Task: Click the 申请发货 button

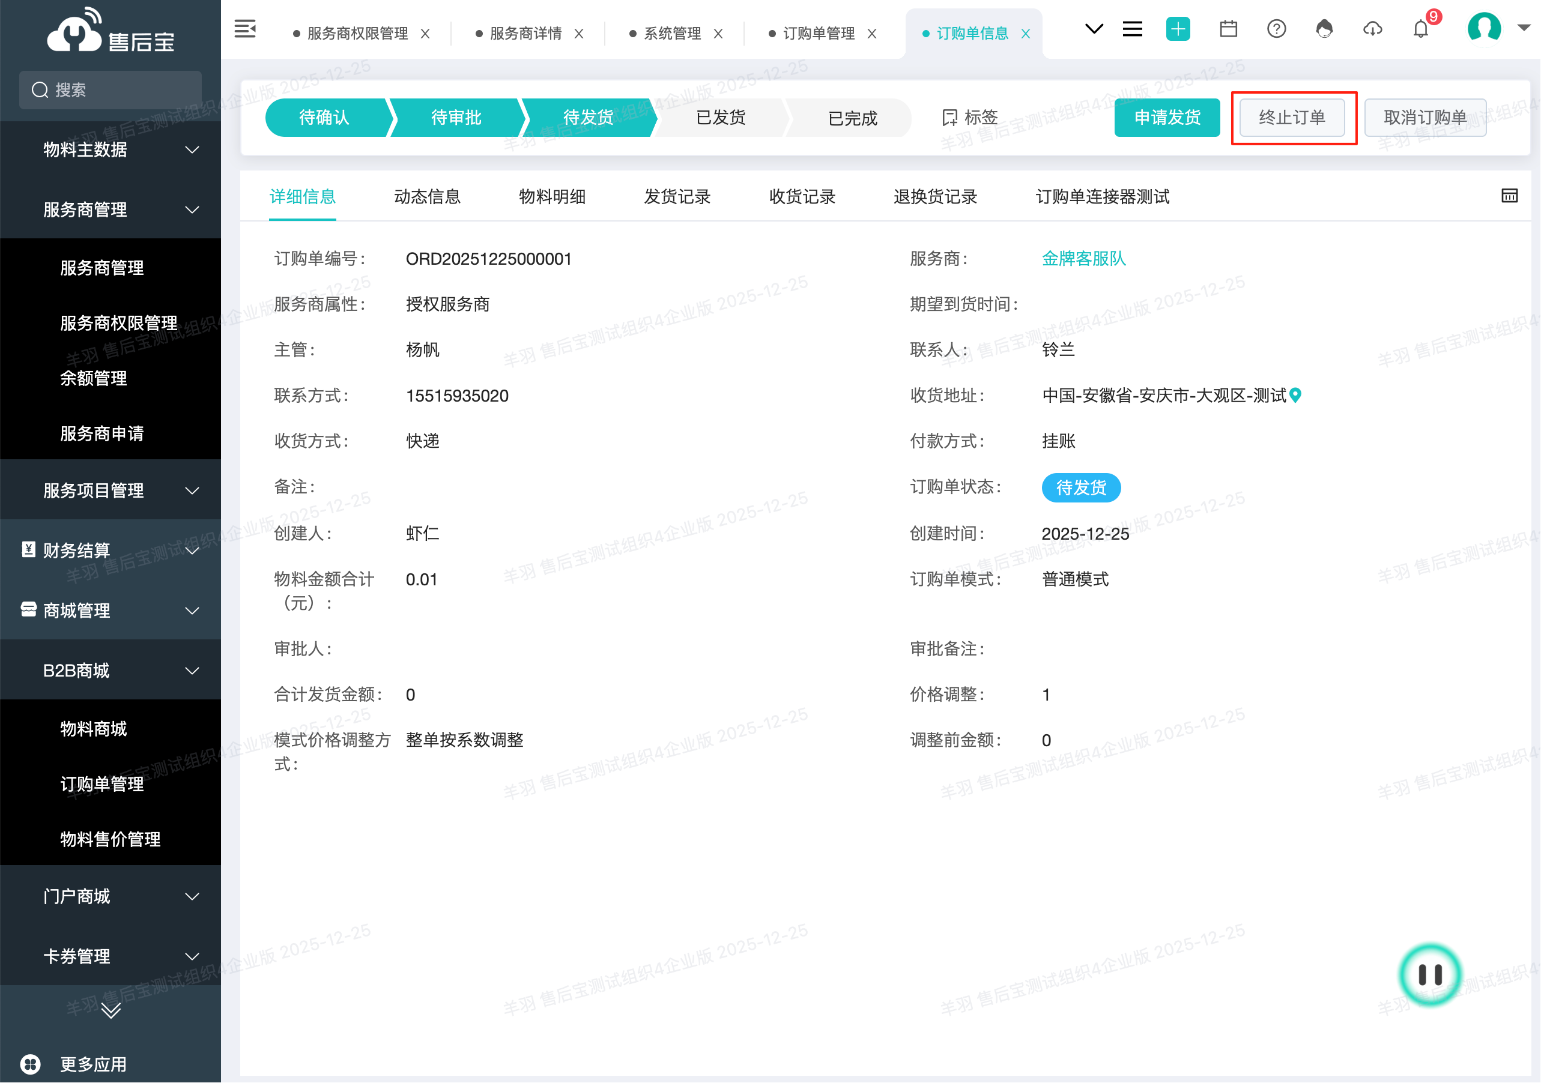Action: click(1166, 118)
